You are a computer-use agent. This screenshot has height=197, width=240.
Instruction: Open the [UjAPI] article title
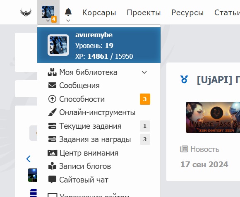click(x=218, y=79)
